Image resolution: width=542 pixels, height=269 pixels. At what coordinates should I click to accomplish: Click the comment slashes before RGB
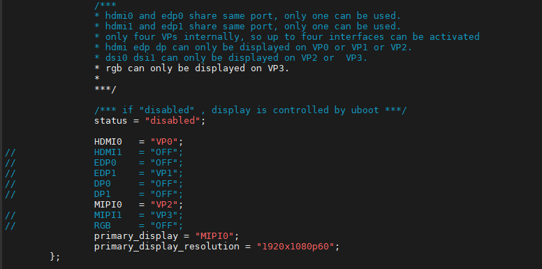(10, 226)
